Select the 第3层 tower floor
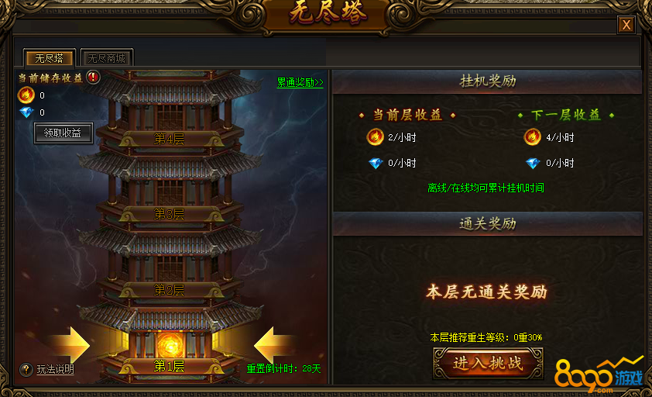Image resolution: width=652 pixels, height=397 pixels. point(170,215)
